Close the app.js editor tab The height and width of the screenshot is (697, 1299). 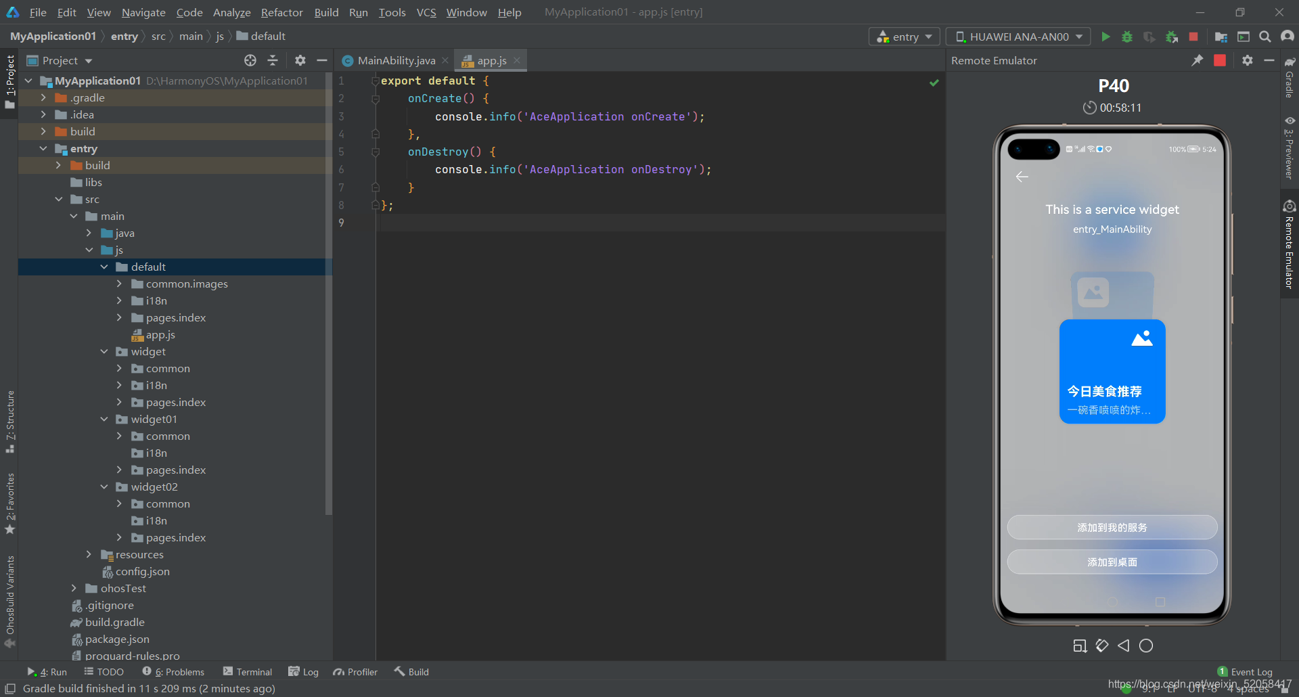coord(517,60)
